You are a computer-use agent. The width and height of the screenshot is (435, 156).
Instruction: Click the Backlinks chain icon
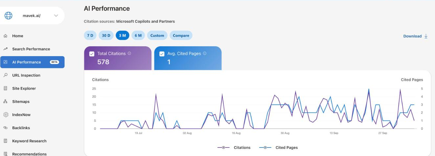[x=5, y=128]
